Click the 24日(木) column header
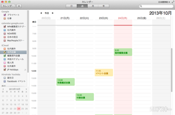 pyautogui.click(x=123, y=18)
